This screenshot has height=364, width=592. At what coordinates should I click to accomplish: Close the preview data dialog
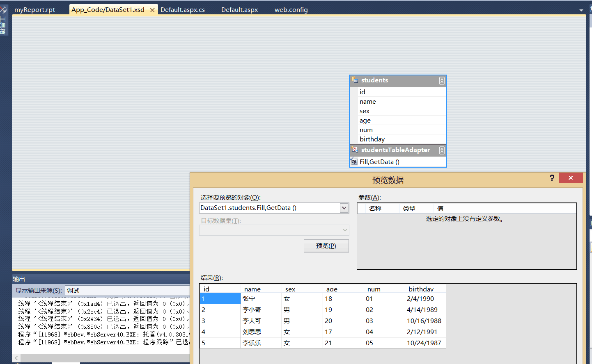click(x=571, y=177)
